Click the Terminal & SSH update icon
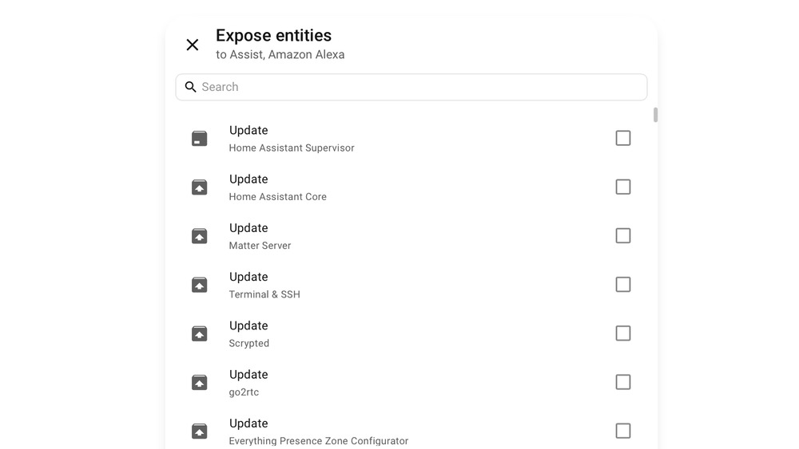Image resolution: width=799 pixels, height=449 pixels. [x=199, y=285]
